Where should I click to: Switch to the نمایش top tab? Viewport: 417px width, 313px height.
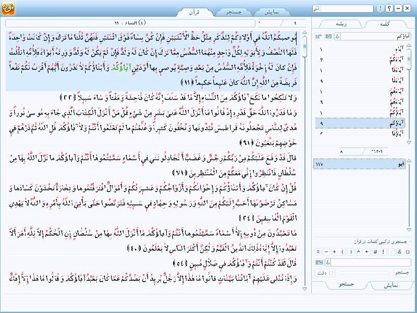(x=272, y=12)
